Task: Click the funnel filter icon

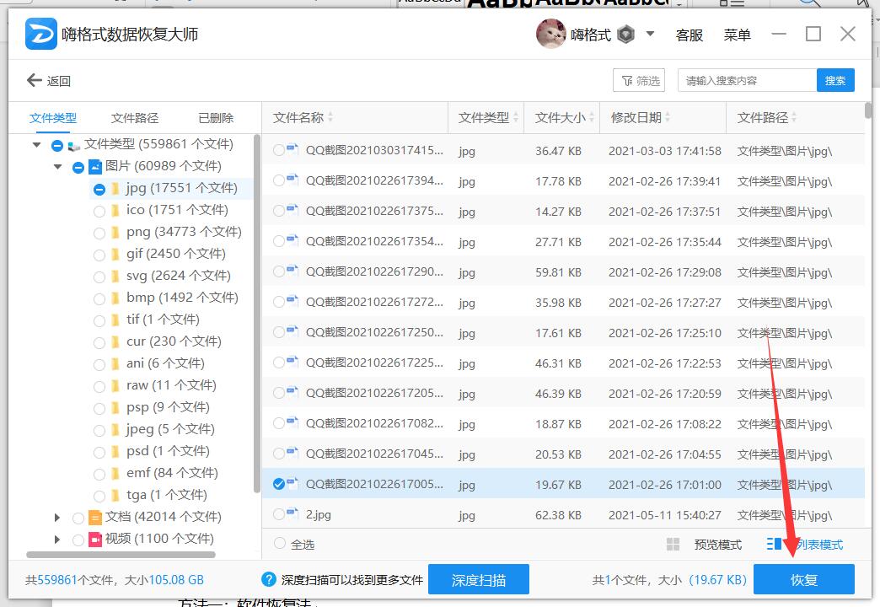Action: [x=627, y=81]
